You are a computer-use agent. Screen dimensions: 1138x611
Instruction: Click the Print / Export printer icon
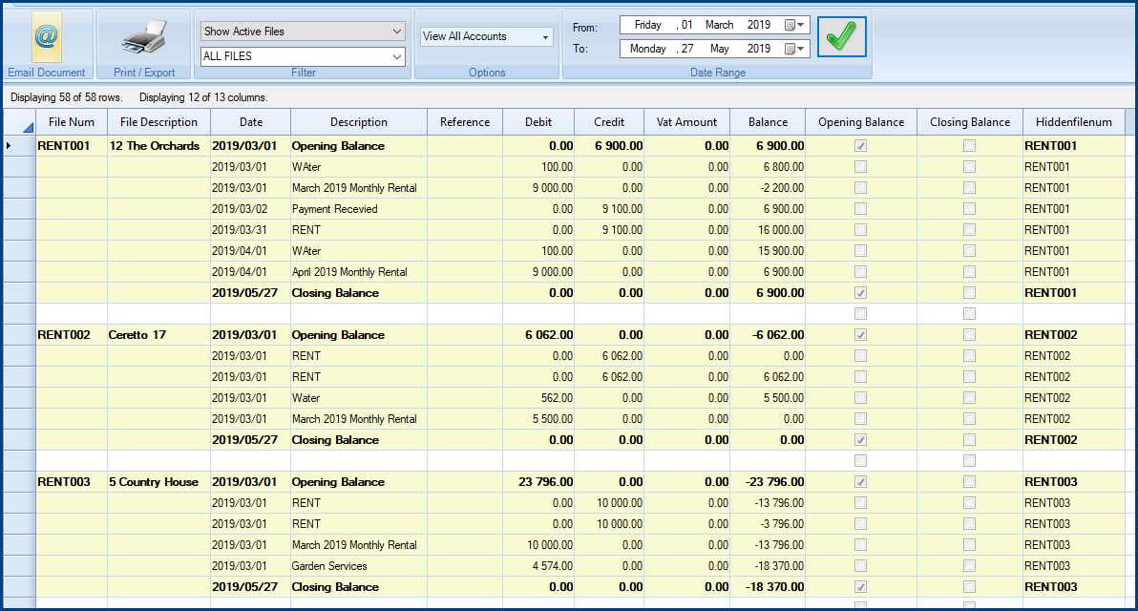pyautogui.click(x=144, y=38)
